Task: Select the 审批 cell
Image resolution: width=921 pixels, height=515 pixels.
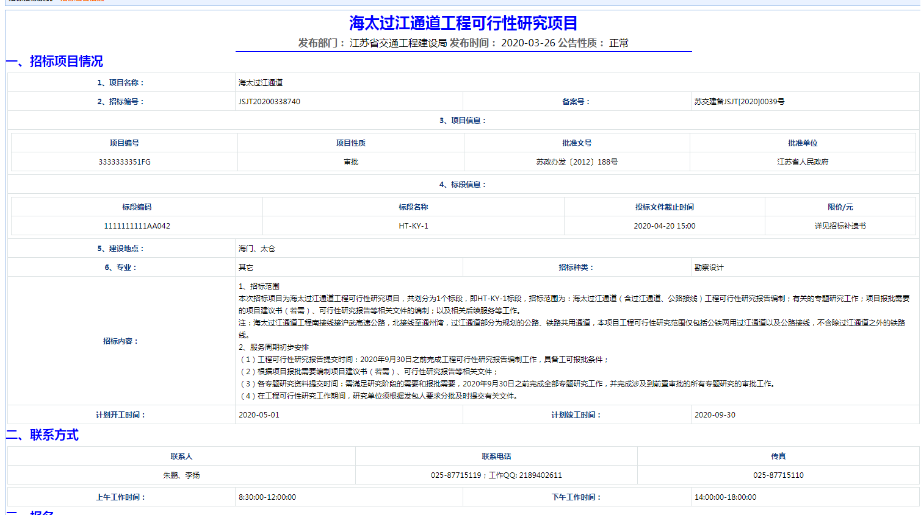Action: click(351, 162)
